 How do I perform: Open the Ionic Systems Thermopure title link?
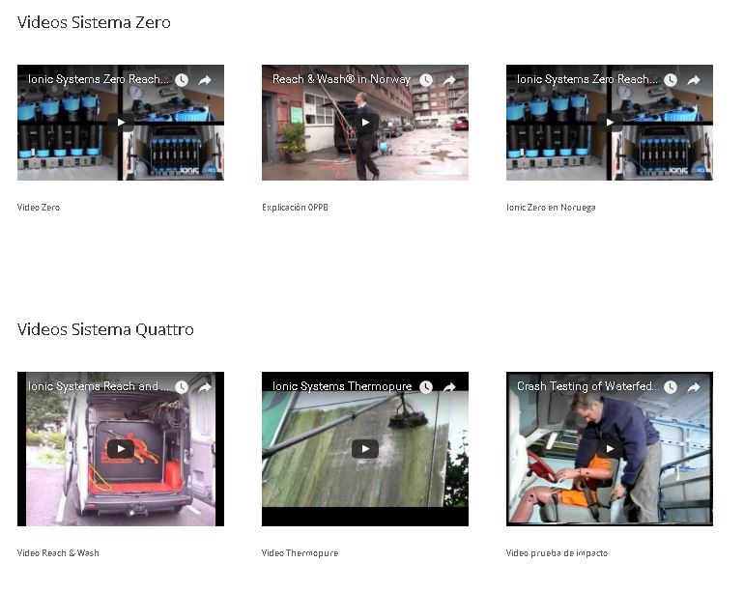point(342,386)
